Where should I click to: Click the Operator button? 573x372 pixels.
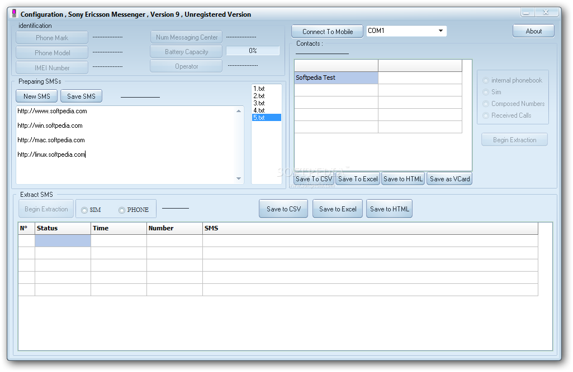click(186, 66)
